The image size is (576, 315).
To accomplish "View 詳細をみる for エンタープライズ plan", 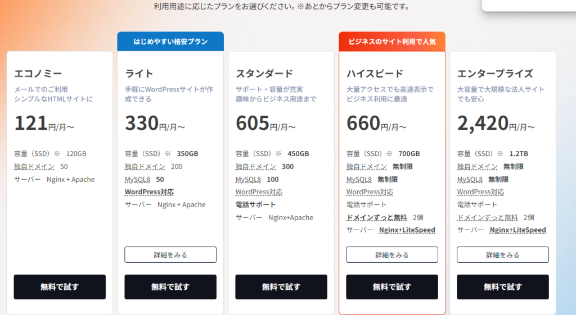I will pyautogui.click(x=503, y=255).
